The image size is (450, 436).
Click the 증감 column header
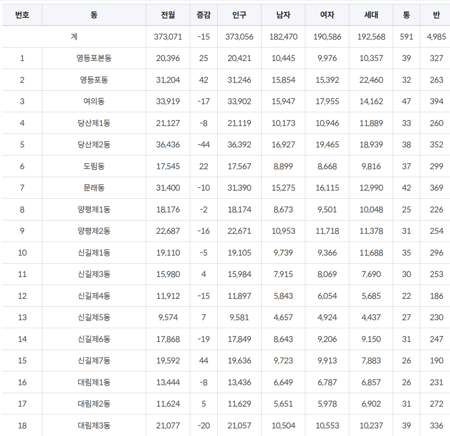point(203,15)
